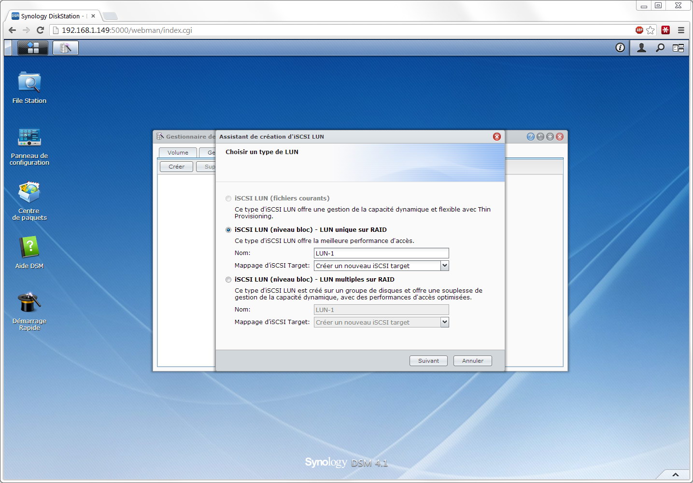Open File Station desktop icon
The image size is (693, 483).
coord(29,87)
